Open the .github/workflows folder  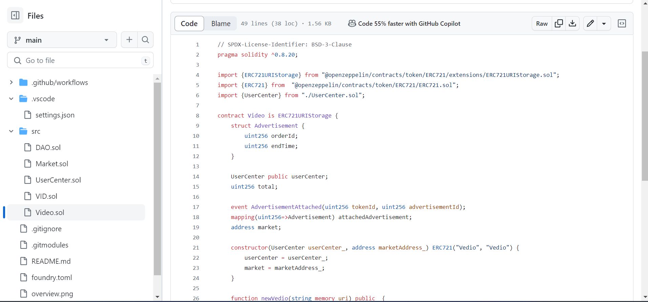60,82
